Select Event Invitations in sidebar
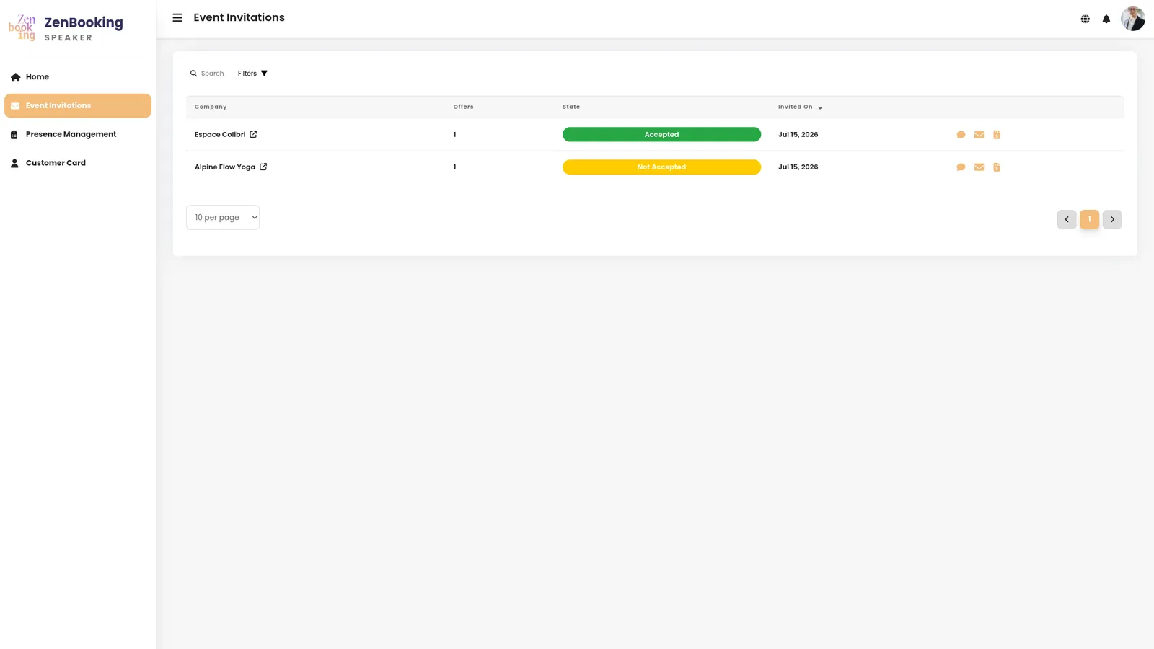This screenshot has height=649, width=1154. (x=78, y=106)
